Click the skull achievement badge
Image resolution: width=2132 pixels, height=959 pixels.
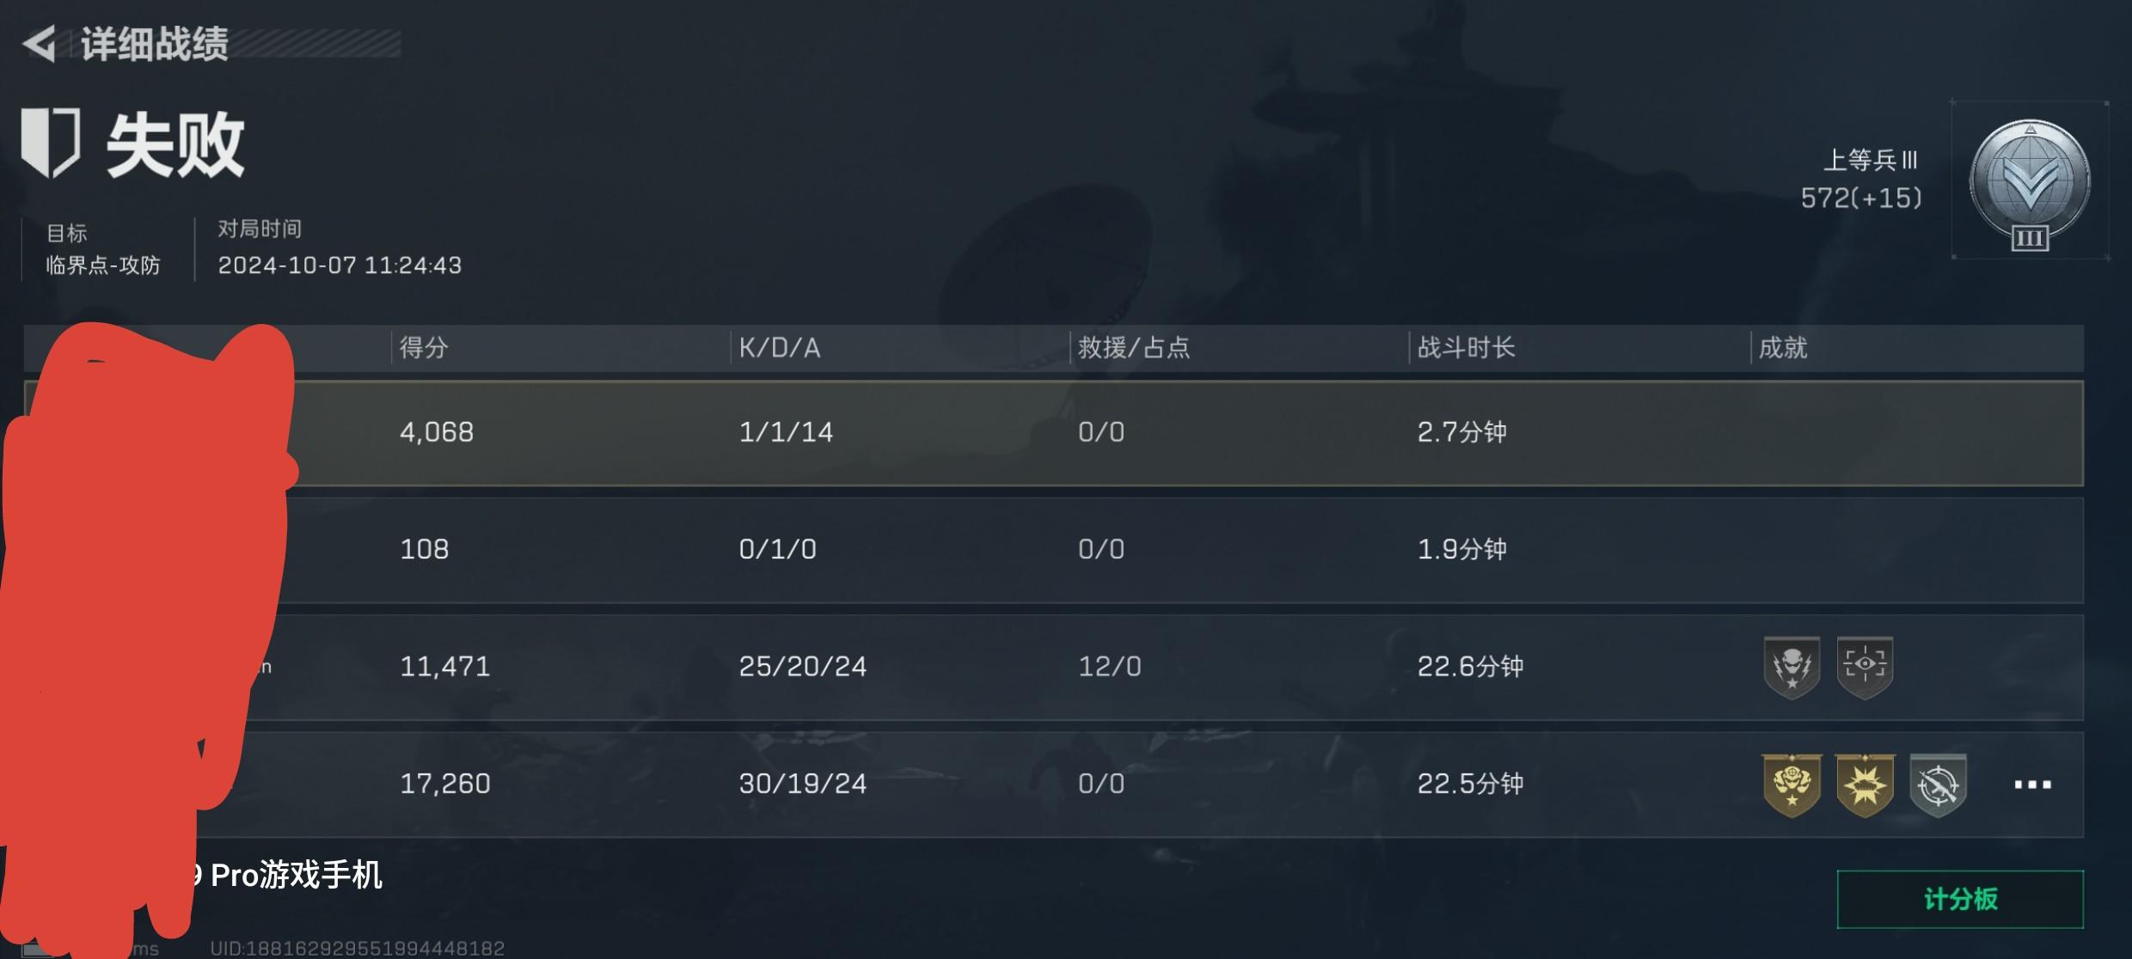(x=1792, y=667)
